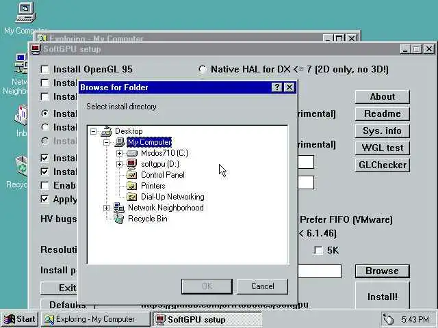The image size is (438, 328).
Task: Select Msdos710 (C:) drive
Action: (x=164, y=153)
